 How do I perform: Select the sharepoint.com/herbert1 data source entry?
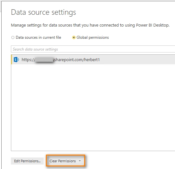point(93,60)
